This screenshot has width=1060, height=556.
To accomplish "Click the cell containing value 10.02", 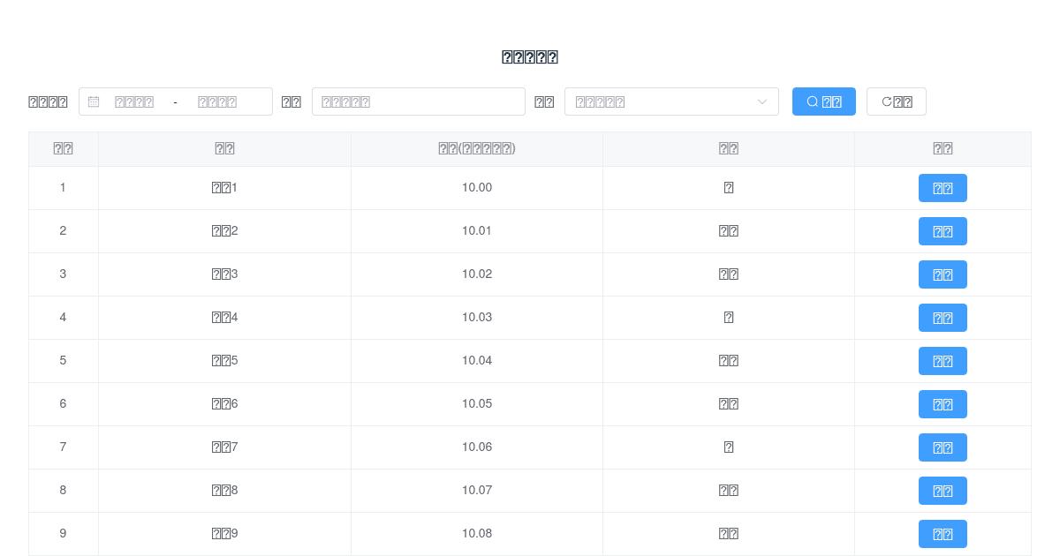I will (477, 274).
